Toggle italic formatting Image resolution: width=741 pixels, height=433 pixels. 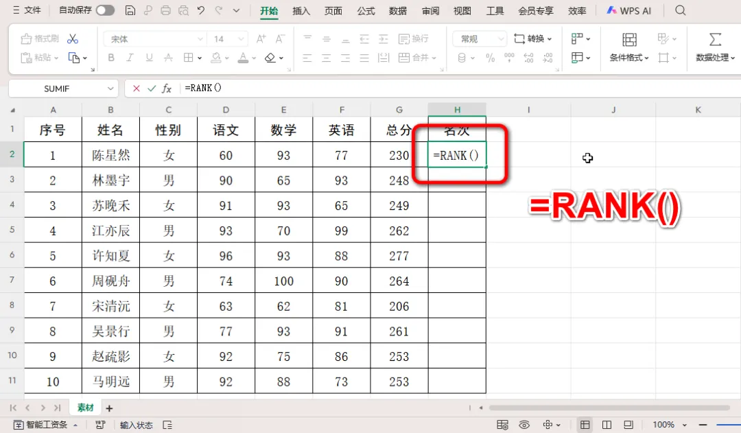click(130, 58)
